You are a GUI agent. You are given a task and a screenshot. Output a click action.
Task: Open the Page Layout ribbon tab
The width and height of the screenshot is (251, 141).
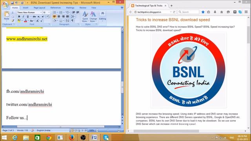pyautogui.click(x=39, y=8)
